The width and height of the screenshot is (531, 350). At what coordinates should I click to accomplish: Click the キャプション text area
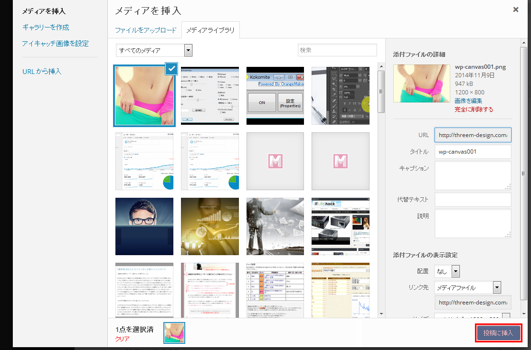473,175
